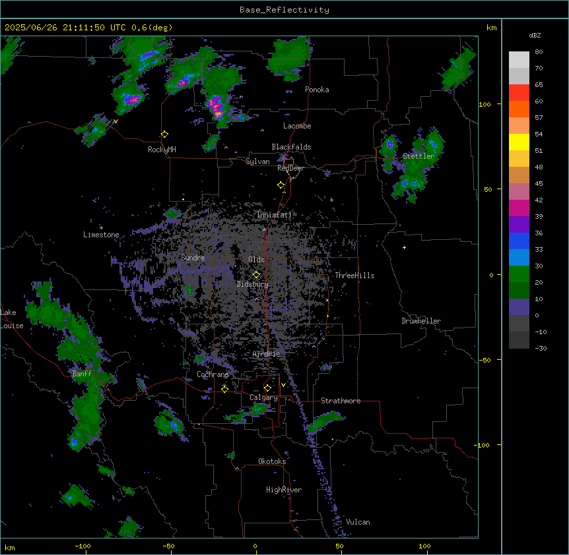Click the yellow diamond marker near RockyMH
This screenshot has height=555, width=569.
coord(164,134)
